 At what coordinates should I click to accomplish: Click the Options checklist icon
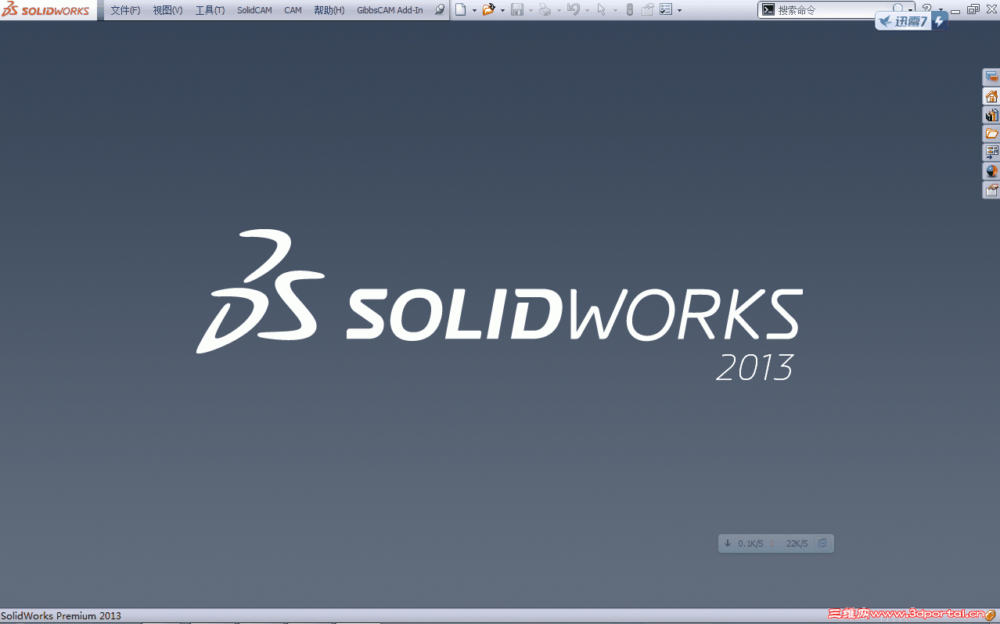[x=666, y=10]
